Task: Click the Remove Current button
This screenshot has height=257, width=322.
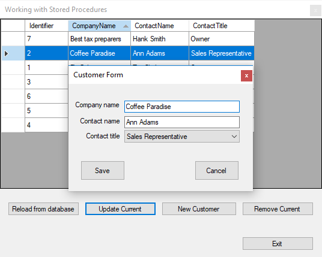Action: pyautogui.click(x=278, y=209)
